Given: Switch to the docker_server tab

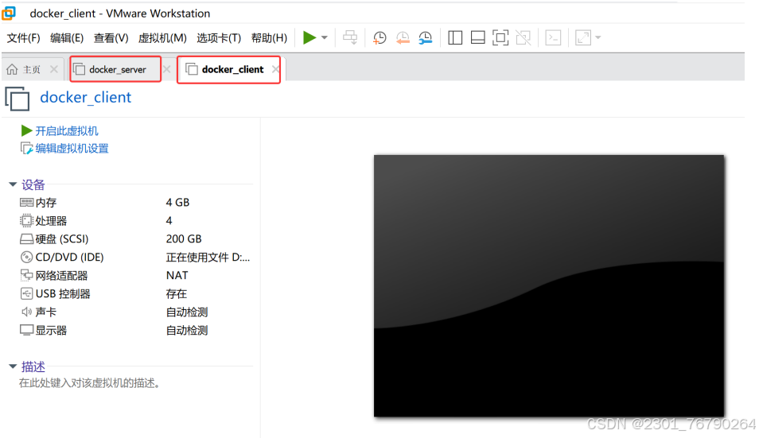Looking at the screenshot, I should tap(116, 70).
